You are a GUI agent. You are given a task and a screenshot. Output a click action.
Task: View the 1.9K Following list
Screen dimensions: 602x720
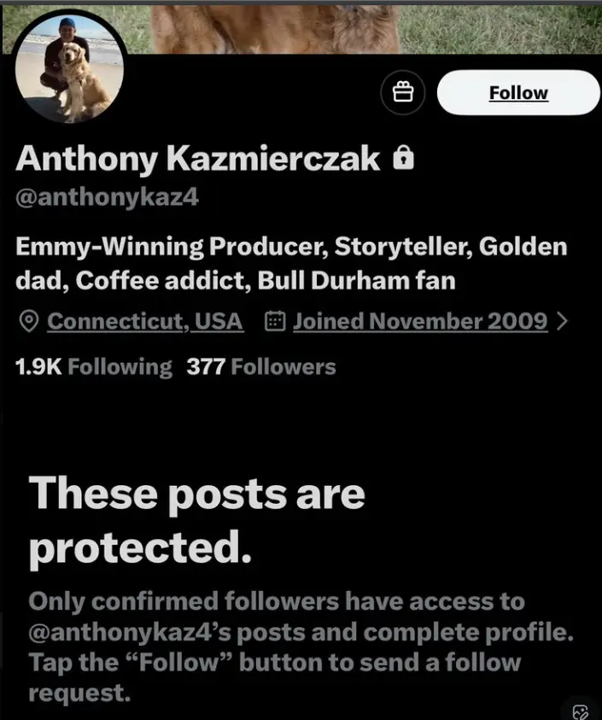point(94,367)
